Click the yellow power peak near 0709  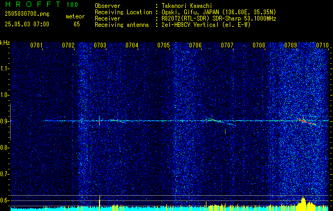tap(303, 203)
